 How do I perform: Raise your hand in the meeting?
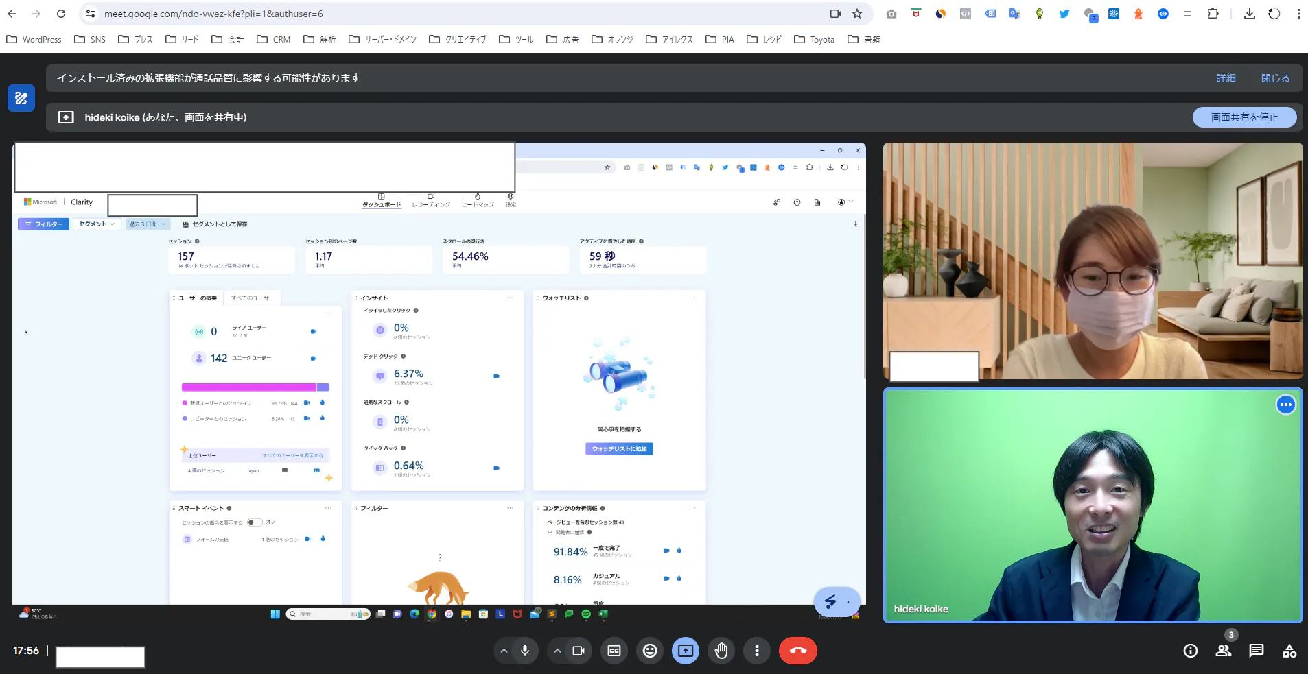pos(721,651)
